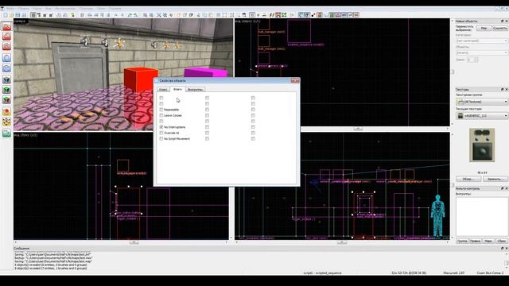This screenshot has width=509, height=286.
Task: Open the Objects dropdown in New Objects panel
Action: click(482, 52)
